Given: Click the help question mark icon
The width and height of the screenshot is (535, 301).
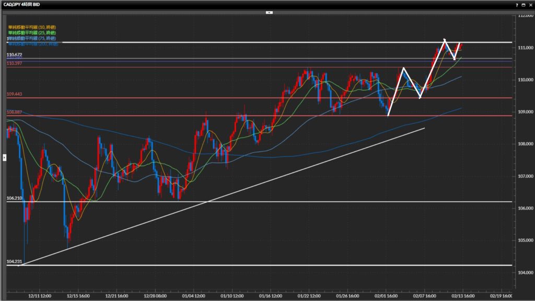Looking at the screenshot, I should [x=517, y=4].
